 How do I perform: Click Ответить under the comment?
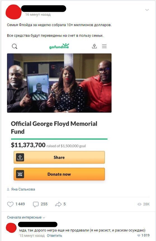coord(54,236)
